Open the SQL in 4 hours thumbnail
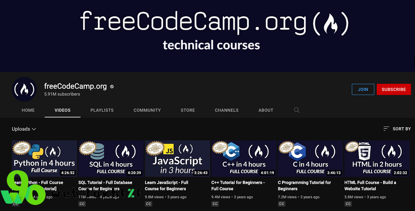This screenshot has height=211, width=415. (x=111, y=158)
